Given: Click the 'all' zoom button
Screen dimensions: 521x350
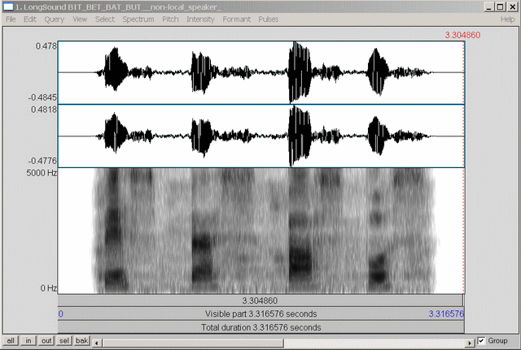Looking at the screenshot, I should [x=11, y=341].
